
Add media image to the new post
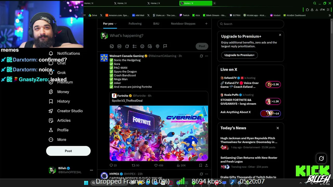tap(112, 46)
